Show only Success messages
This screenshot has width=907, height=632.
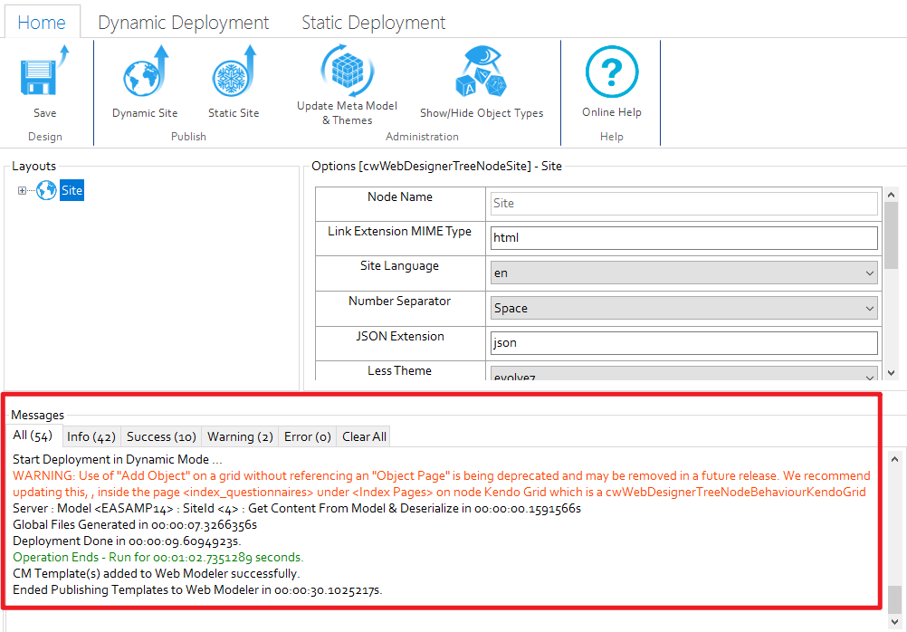[x=161, y=436]
